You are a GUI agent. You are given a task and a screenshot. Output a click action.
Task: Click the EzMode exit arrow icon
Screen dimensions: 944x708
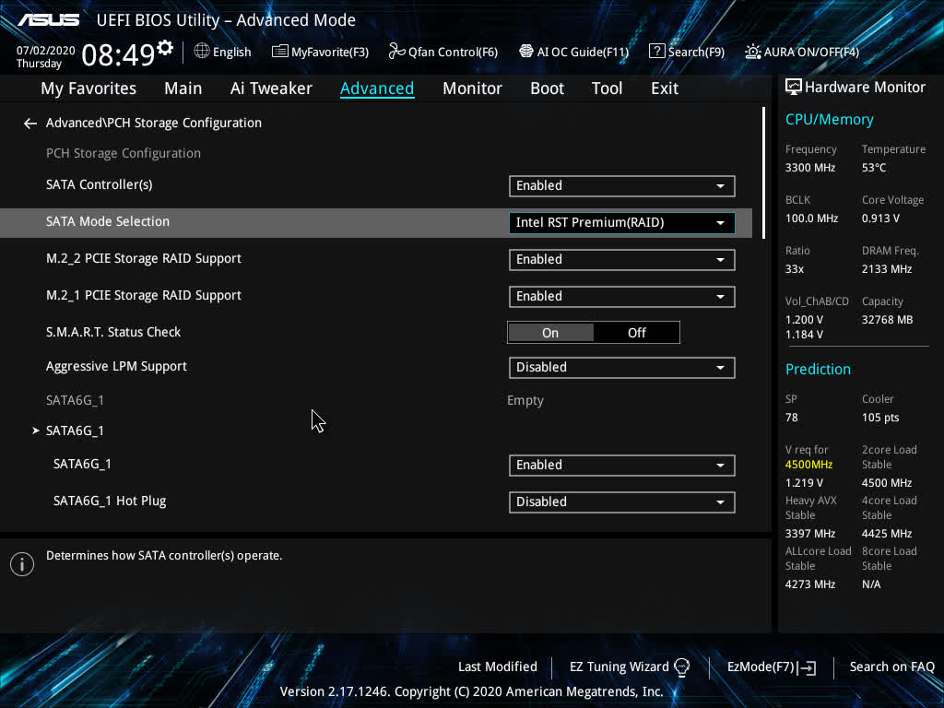pos(808,667)
